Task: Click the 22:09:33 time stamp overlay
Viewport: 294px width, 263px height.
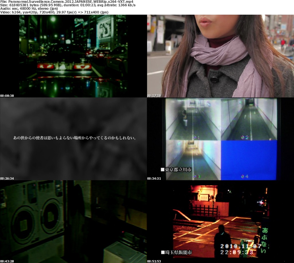Action: click(x=237, y=252)
